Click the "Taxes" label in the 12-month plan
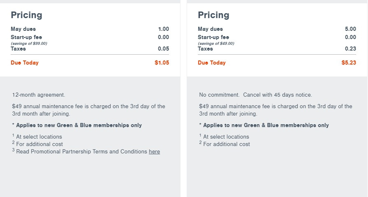The height and width of the screenshot is (197, 368). pos(18,49)
